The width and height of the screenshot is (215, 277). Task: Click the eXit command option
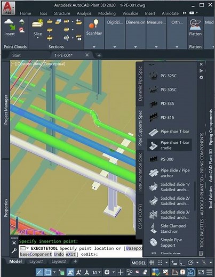pyautogui.click(x=70, y=254)
